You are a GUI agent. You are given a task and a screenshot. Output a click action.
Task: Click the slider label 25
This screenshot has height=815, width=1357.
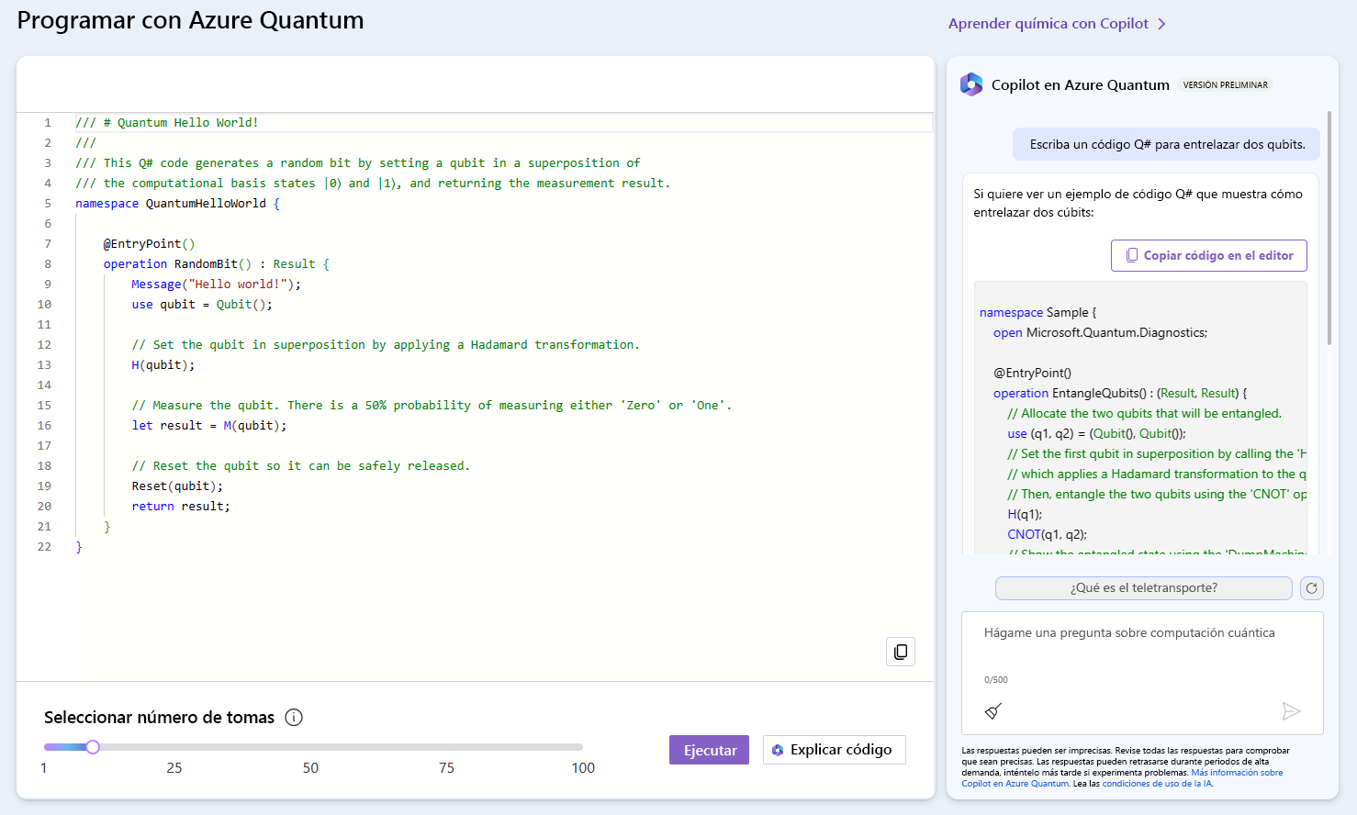174,768
